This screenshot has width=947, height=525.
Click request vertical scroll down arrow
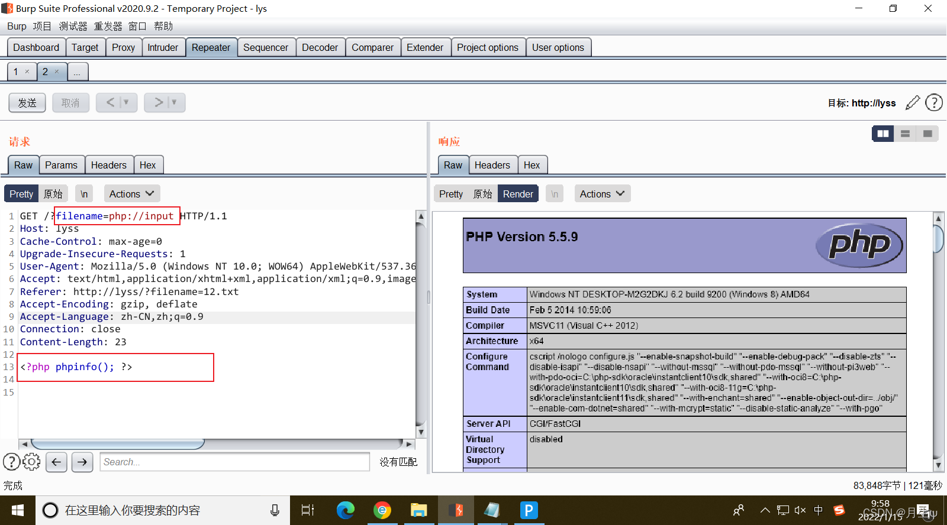[421, 432]
